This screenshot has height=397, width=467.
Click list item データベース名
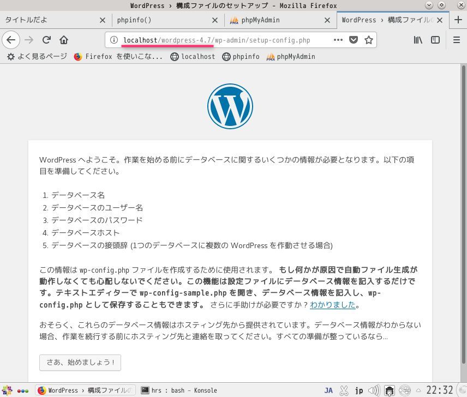[78, 195]
